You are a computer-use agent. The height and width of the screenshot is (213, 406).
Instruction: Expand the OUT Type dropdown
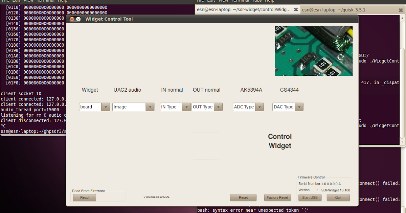coord(207,106)
